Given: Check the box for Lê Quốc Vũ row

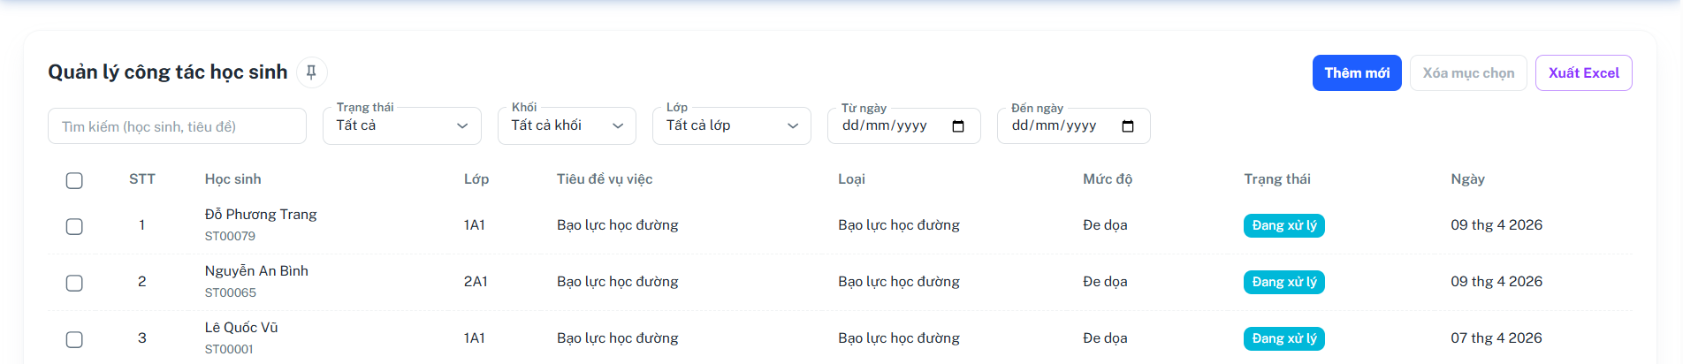Looking at the screenshot, I should pos(74,339).
